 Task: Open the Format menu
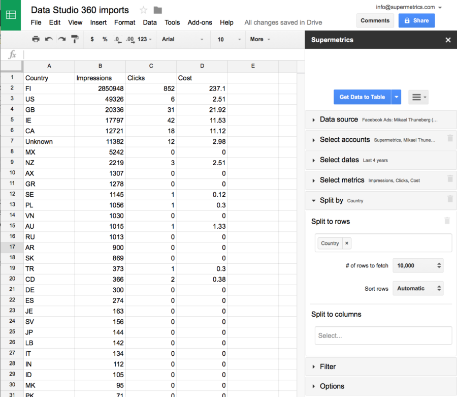tap(125, 22)
